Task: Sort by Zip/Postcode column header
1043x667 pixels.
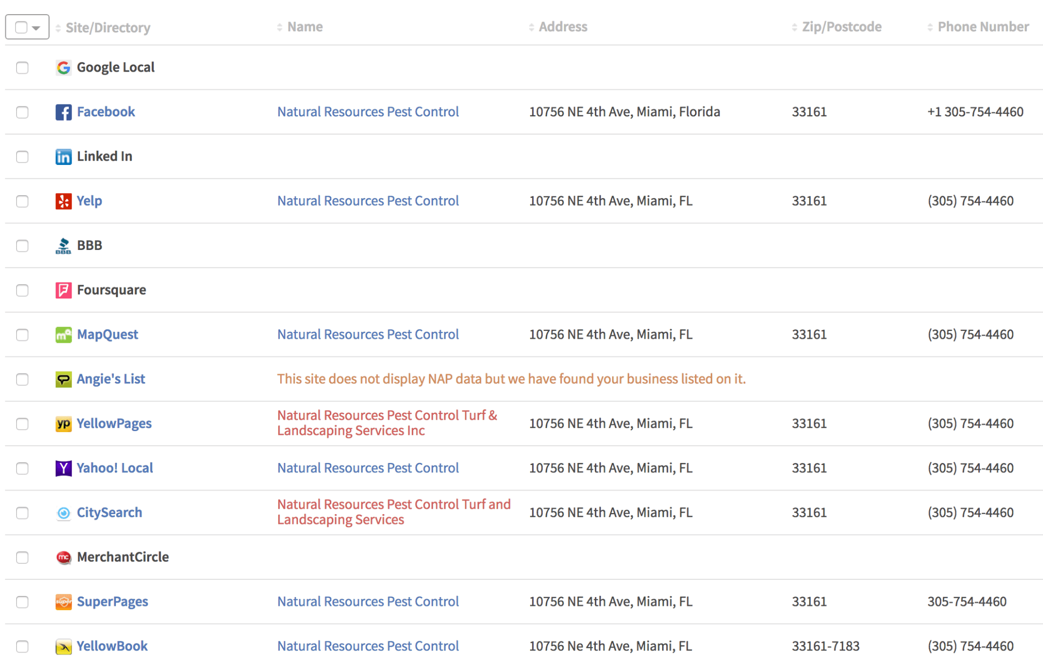Action: (837, 27)
